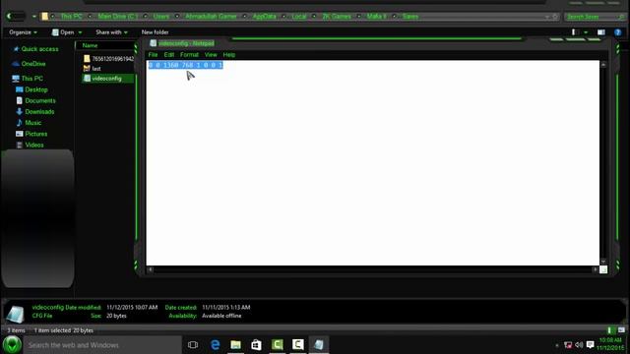Screen dimensions: 630x354
Task: Open the Notepad Help menu
Action: [x=228, y=55]
